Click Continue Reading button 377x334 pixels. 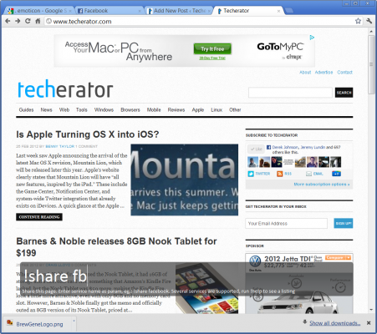pyautogui.click(x=39, y=217)
